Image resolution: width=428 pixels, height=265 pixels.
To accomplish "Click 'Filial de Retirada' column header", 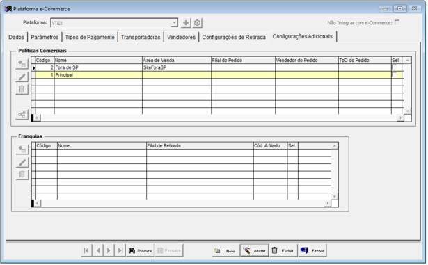I will [x=200, y=146].
